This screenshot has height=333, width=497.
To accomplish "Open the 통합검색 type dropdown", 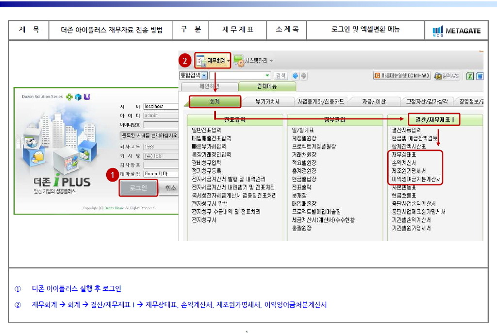I will click(204, 75).
